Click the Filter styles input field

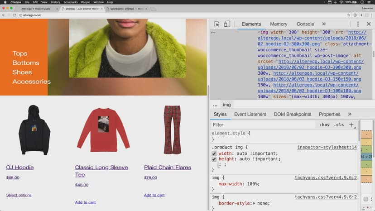click(263, 125)
